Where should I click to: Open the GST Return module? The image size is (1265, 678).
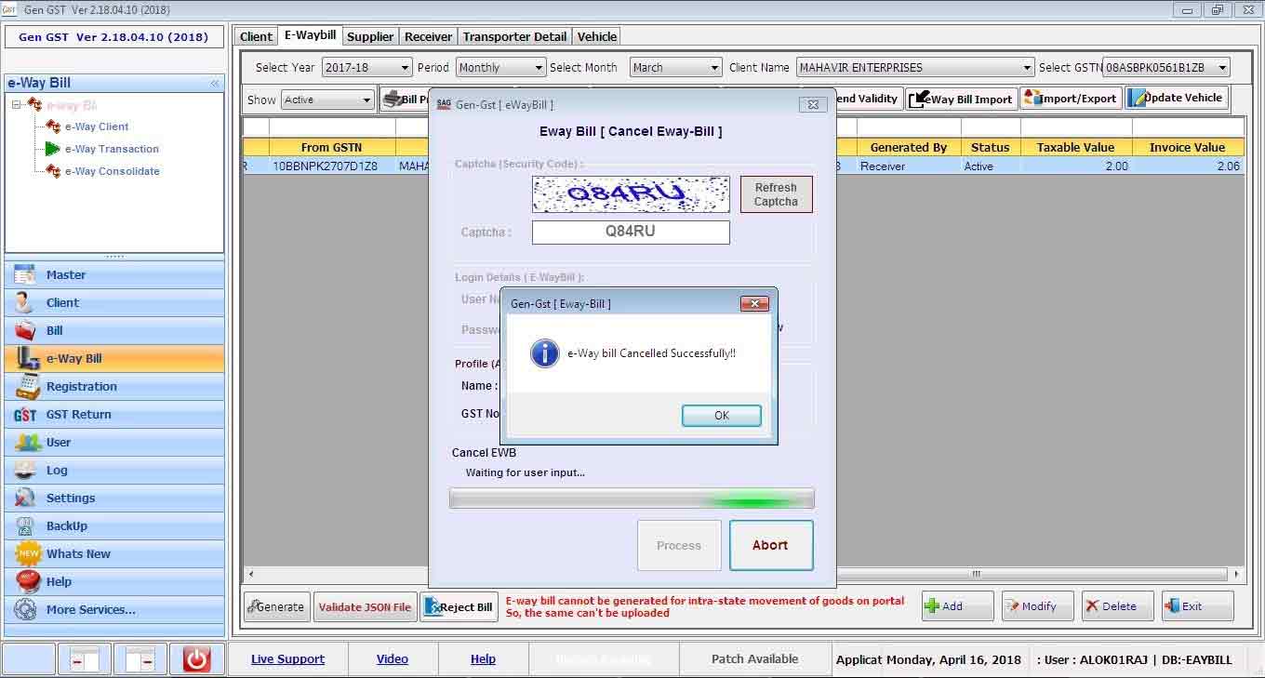(x=78, y=415)
